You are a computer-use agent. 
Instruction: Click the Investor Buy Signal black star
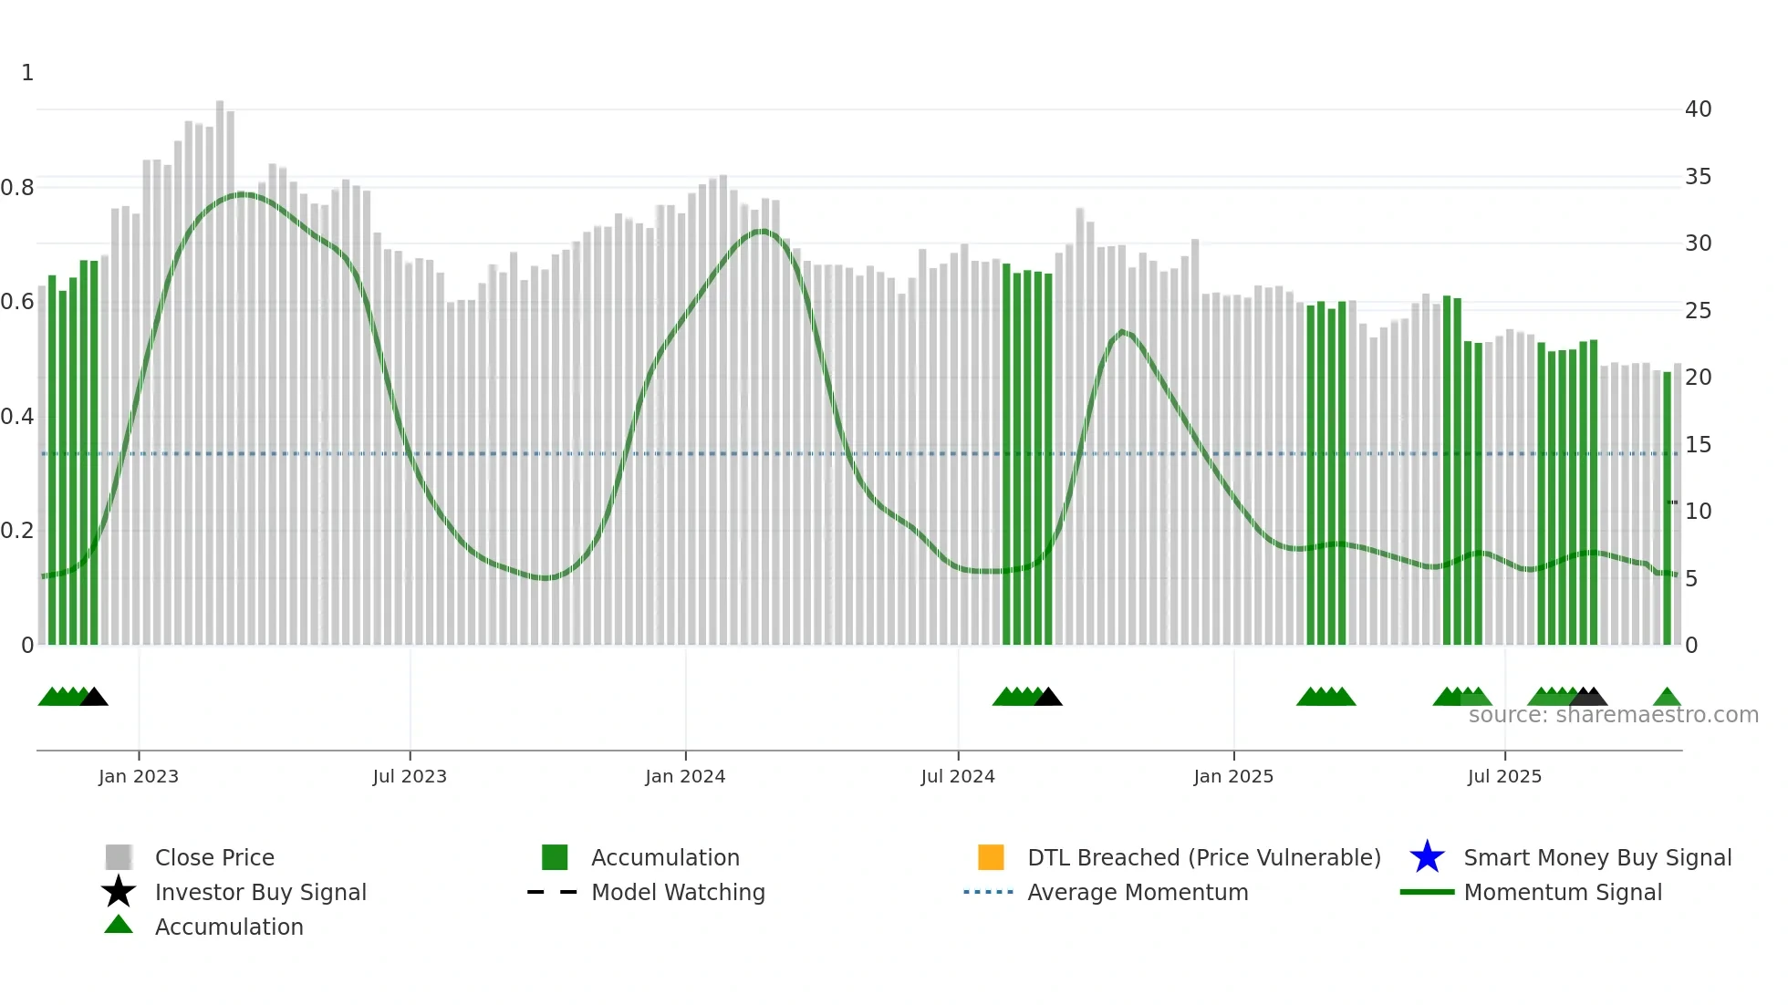119,892
